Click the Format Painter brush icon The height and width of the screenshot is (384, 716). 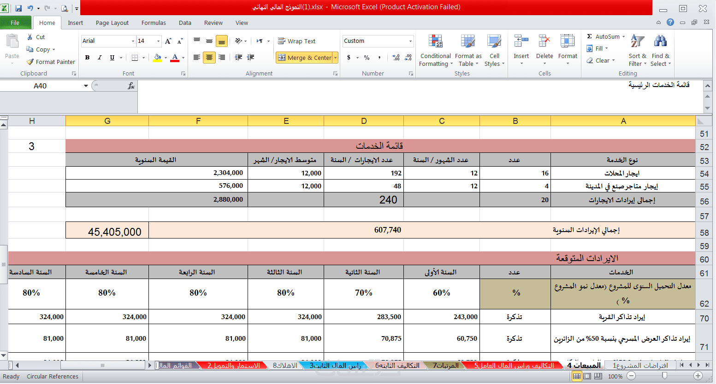[30, 62]
